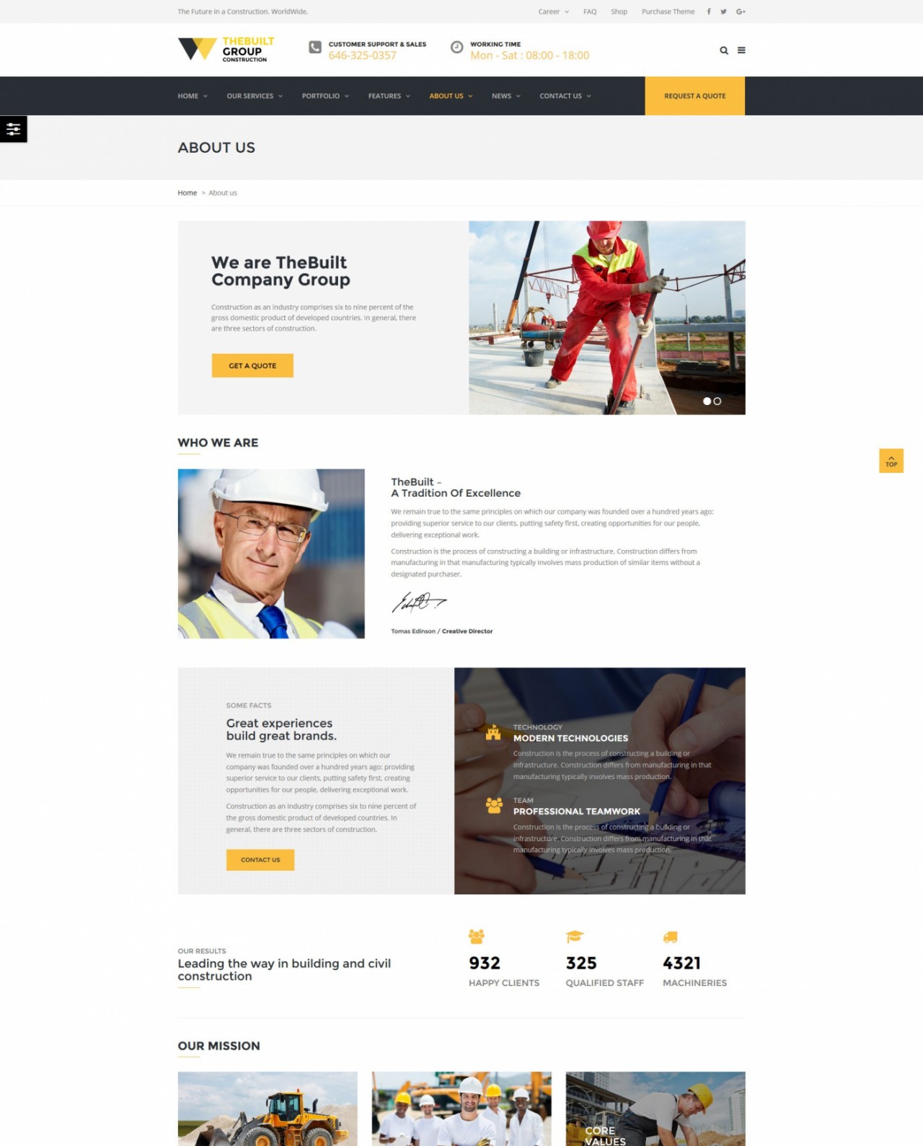This screenshot has width=923, height=1146.
Task: Click the '4321' machineries number
Action: (x=681, y=963)
